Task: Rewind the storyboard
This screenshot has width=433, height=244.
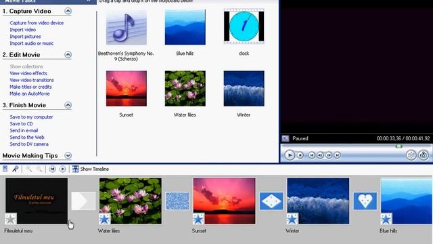Action: point(52,169)
